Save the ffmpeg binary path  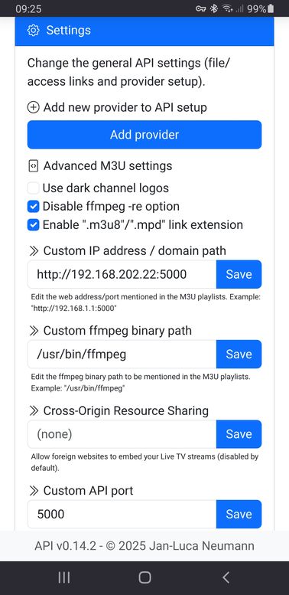click(x=239, y=354)
